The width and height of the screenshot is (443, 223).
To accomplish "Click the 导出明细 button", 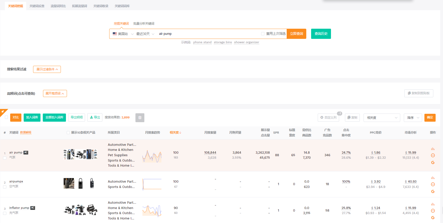I will click(x=77, y=117).
